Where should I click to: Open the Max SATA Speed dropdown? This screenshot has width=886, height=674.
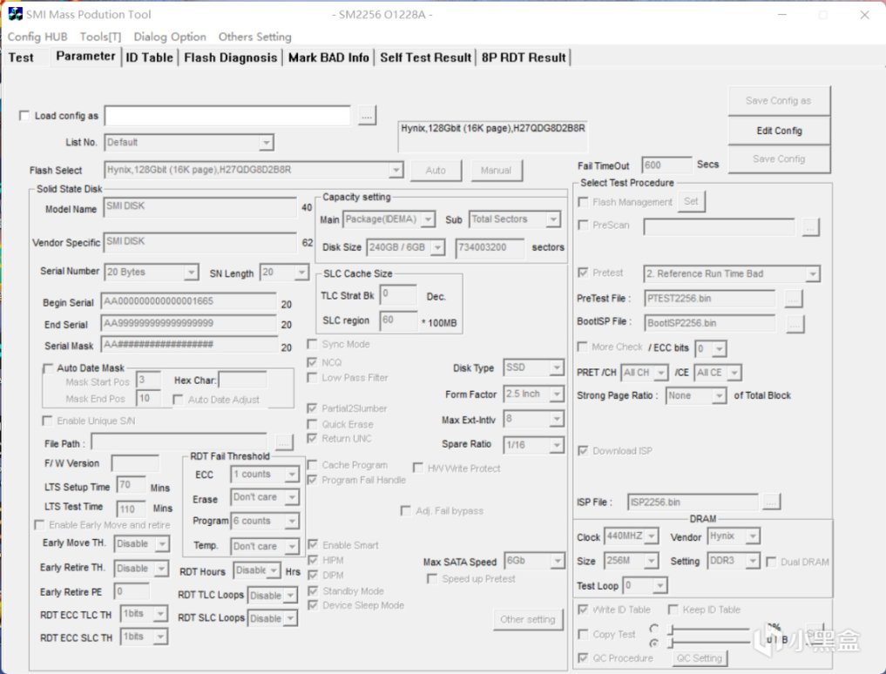[x=558, y=561]
